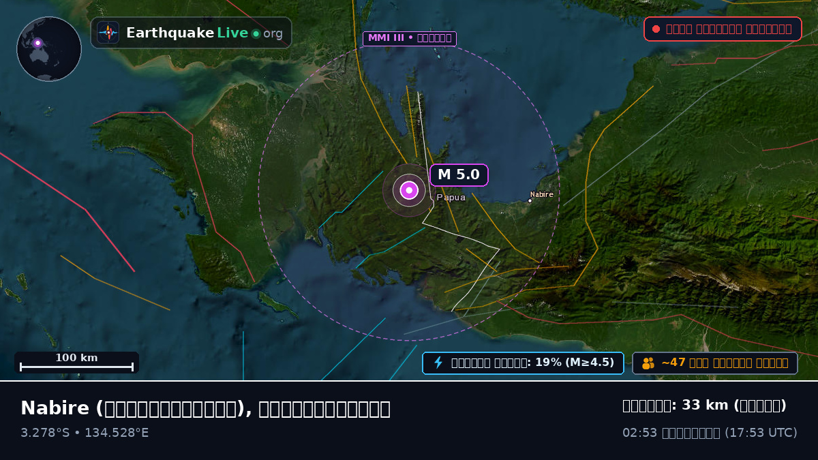The width and height of the screenshot is (818, 460).
Task: Click the Papua map label
Action: click(x=451, y=198)
